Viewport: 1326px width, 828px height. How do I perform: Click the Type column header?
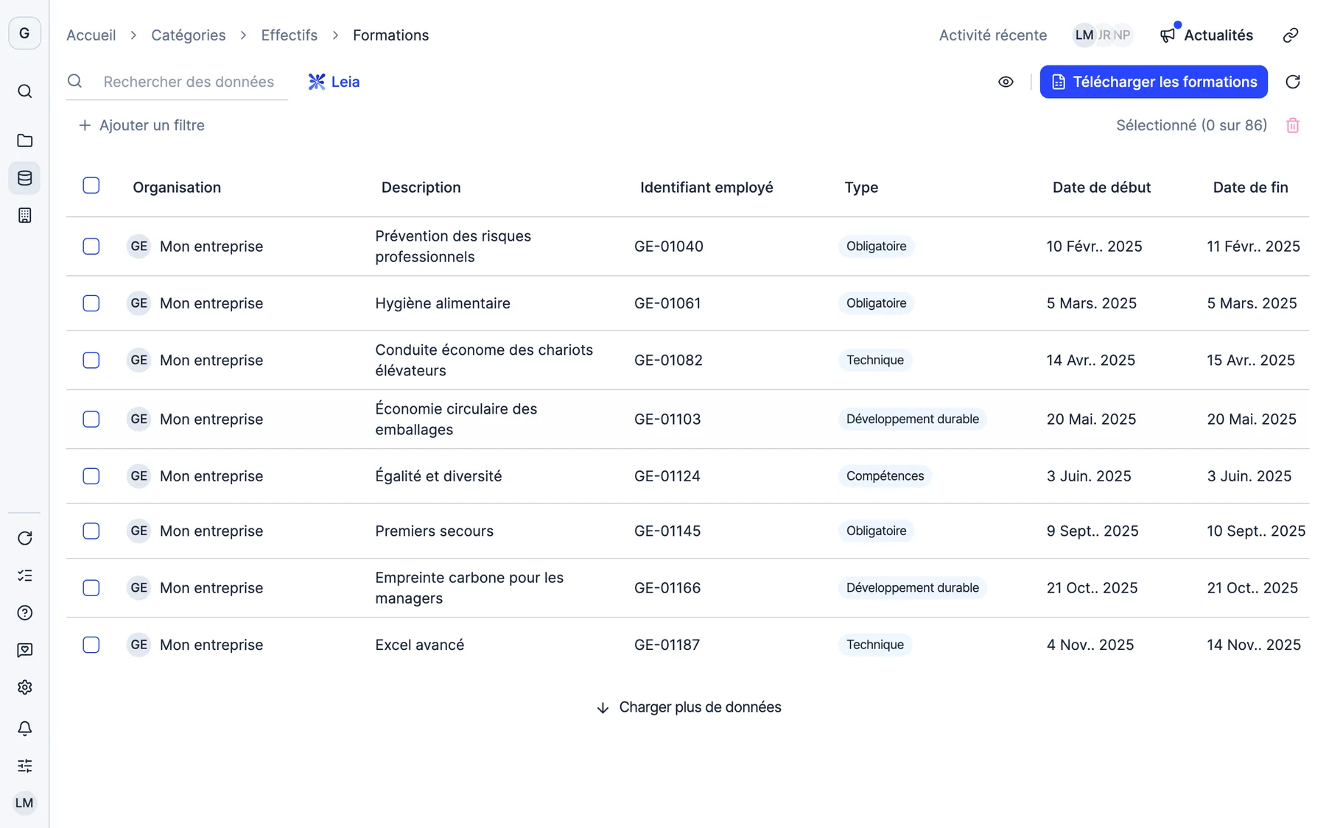(x=861, y=188)
